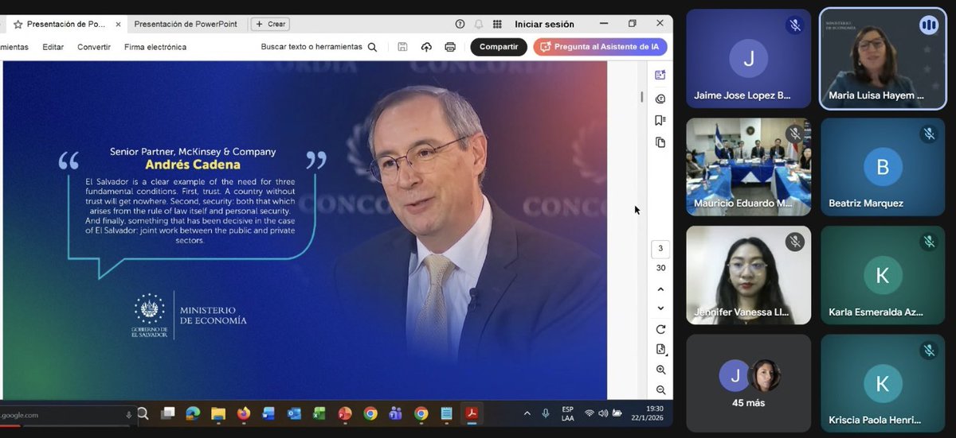Screen dimensions: 956x438
Task: Open PowerPoint from taskbar
Action: tap(345, 413)
